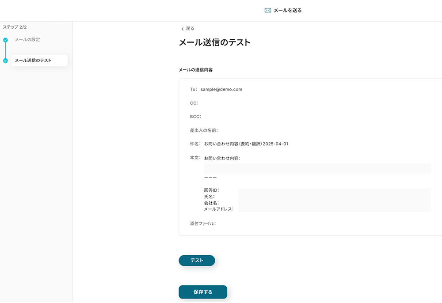Viewport: 442px width, 303px height.
Task: Click the CC: field label
Action: (194, 103)
